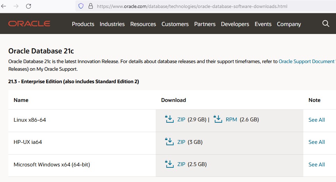
Task: Click the Linux x86-64 row name
Action: coord(30,120)
